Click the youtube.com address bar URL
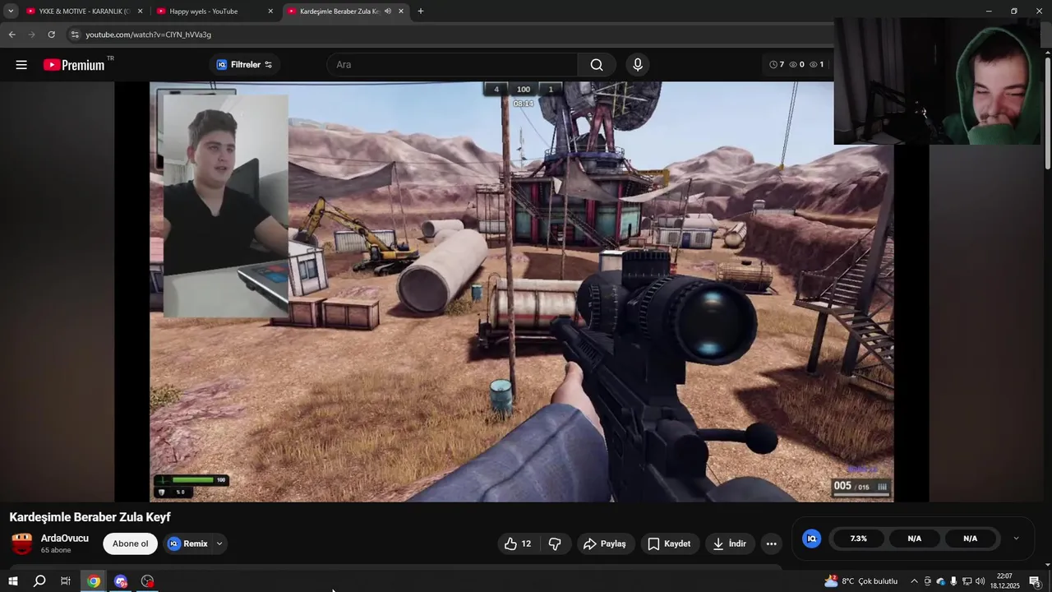This screenshot has height=592, width=1052. pos(149,35)
